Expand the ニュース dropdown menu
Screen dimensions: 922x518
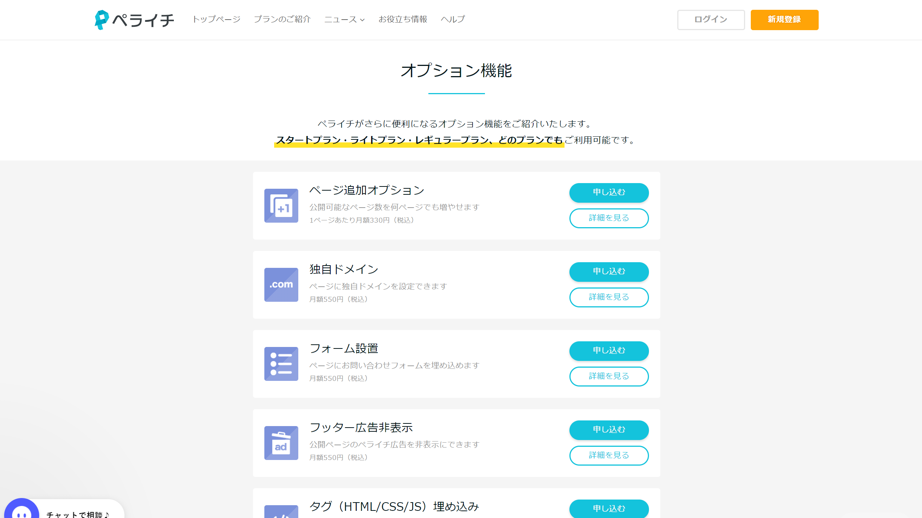tap(344, 20)
